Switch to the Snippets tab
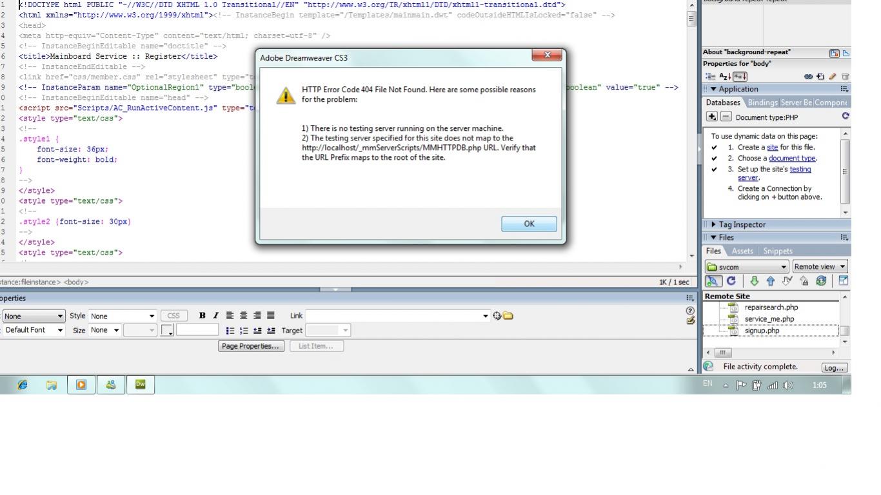Viewport: 881px width, 495px height. pyautogui.click(x=777, y=251)
